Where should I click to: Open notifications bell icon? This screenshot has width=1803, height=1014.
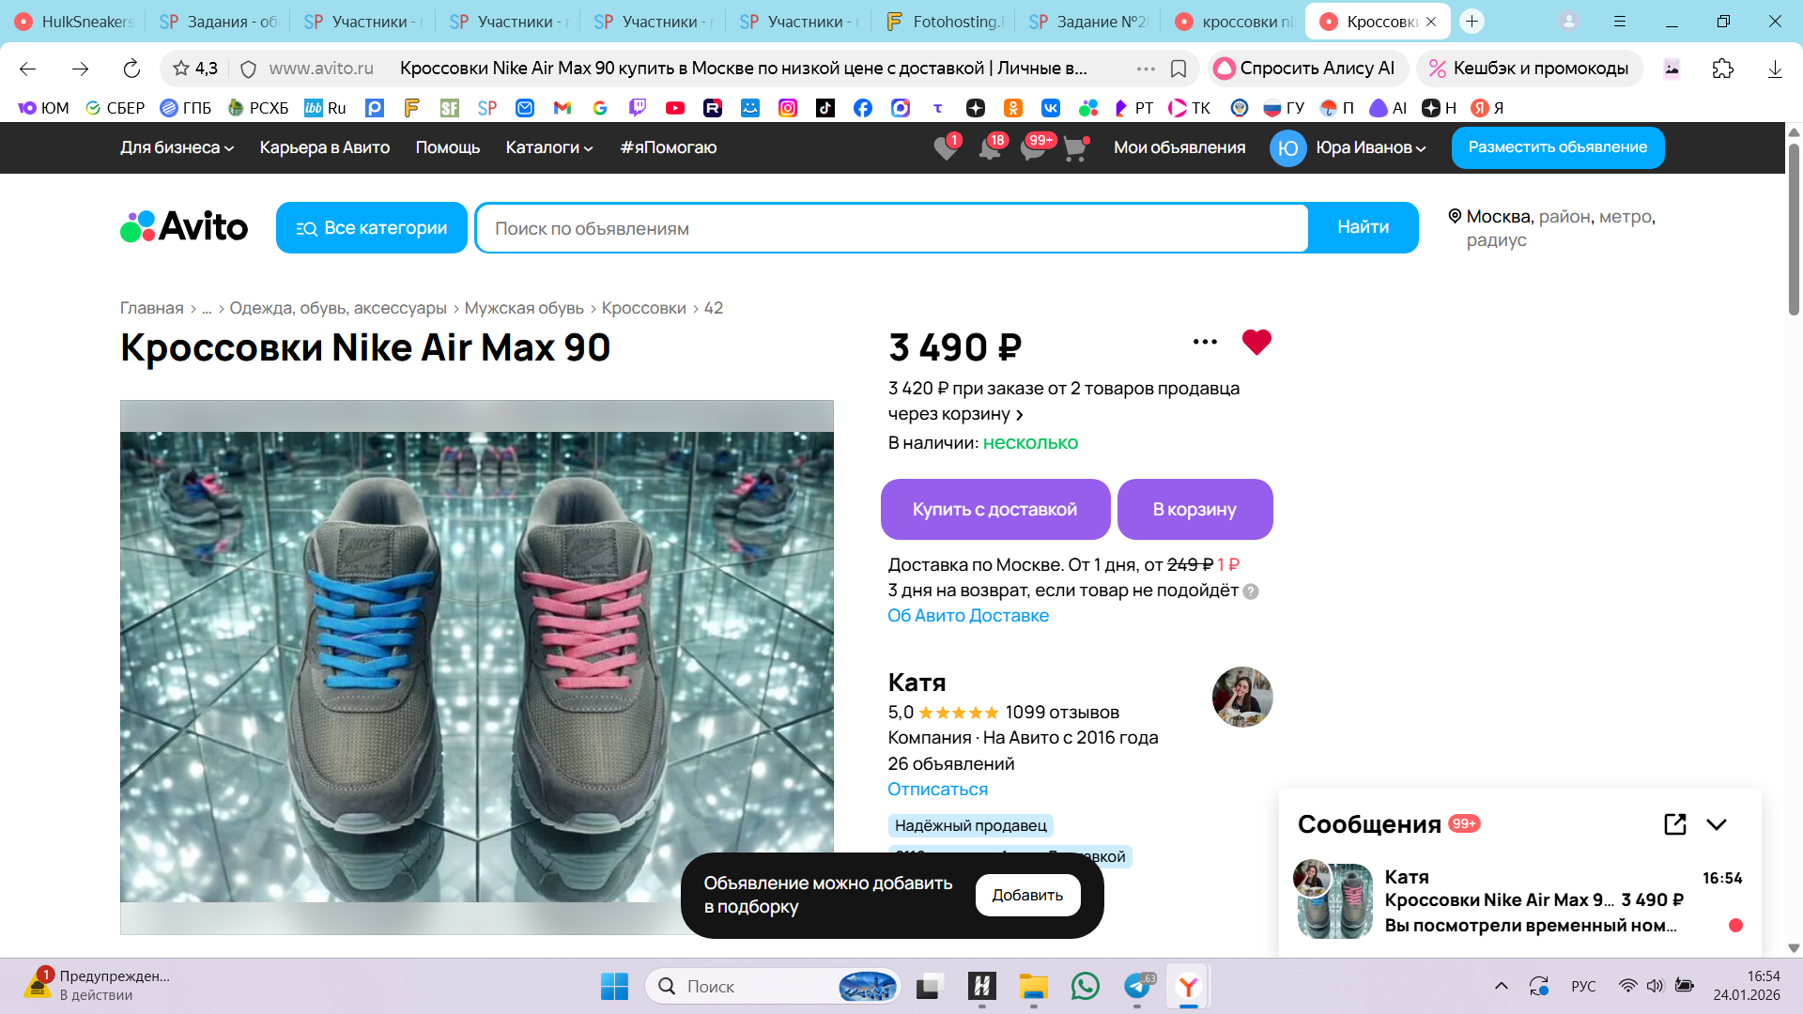(x=989, y=148)
